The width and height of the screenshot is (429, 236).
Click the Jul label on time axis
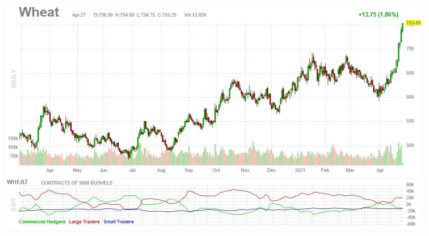pos(132,171)
